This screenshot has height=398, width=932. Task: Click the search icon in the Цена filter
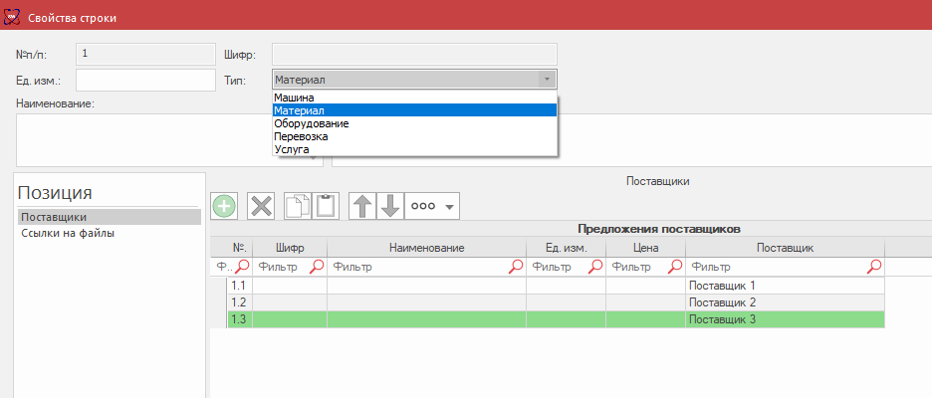click(675, 267)
